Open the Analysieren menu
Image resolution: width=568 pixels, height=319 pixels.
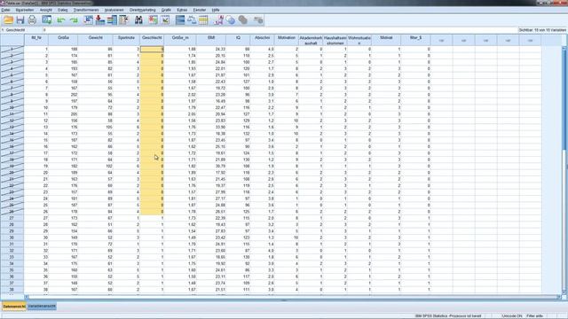coord(114,10)
